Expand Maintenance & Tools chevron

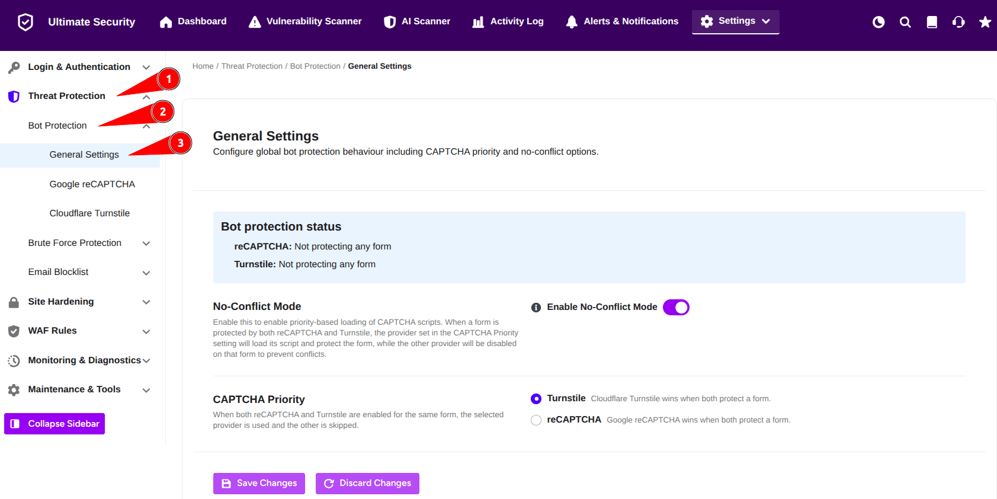coord(146,391)
